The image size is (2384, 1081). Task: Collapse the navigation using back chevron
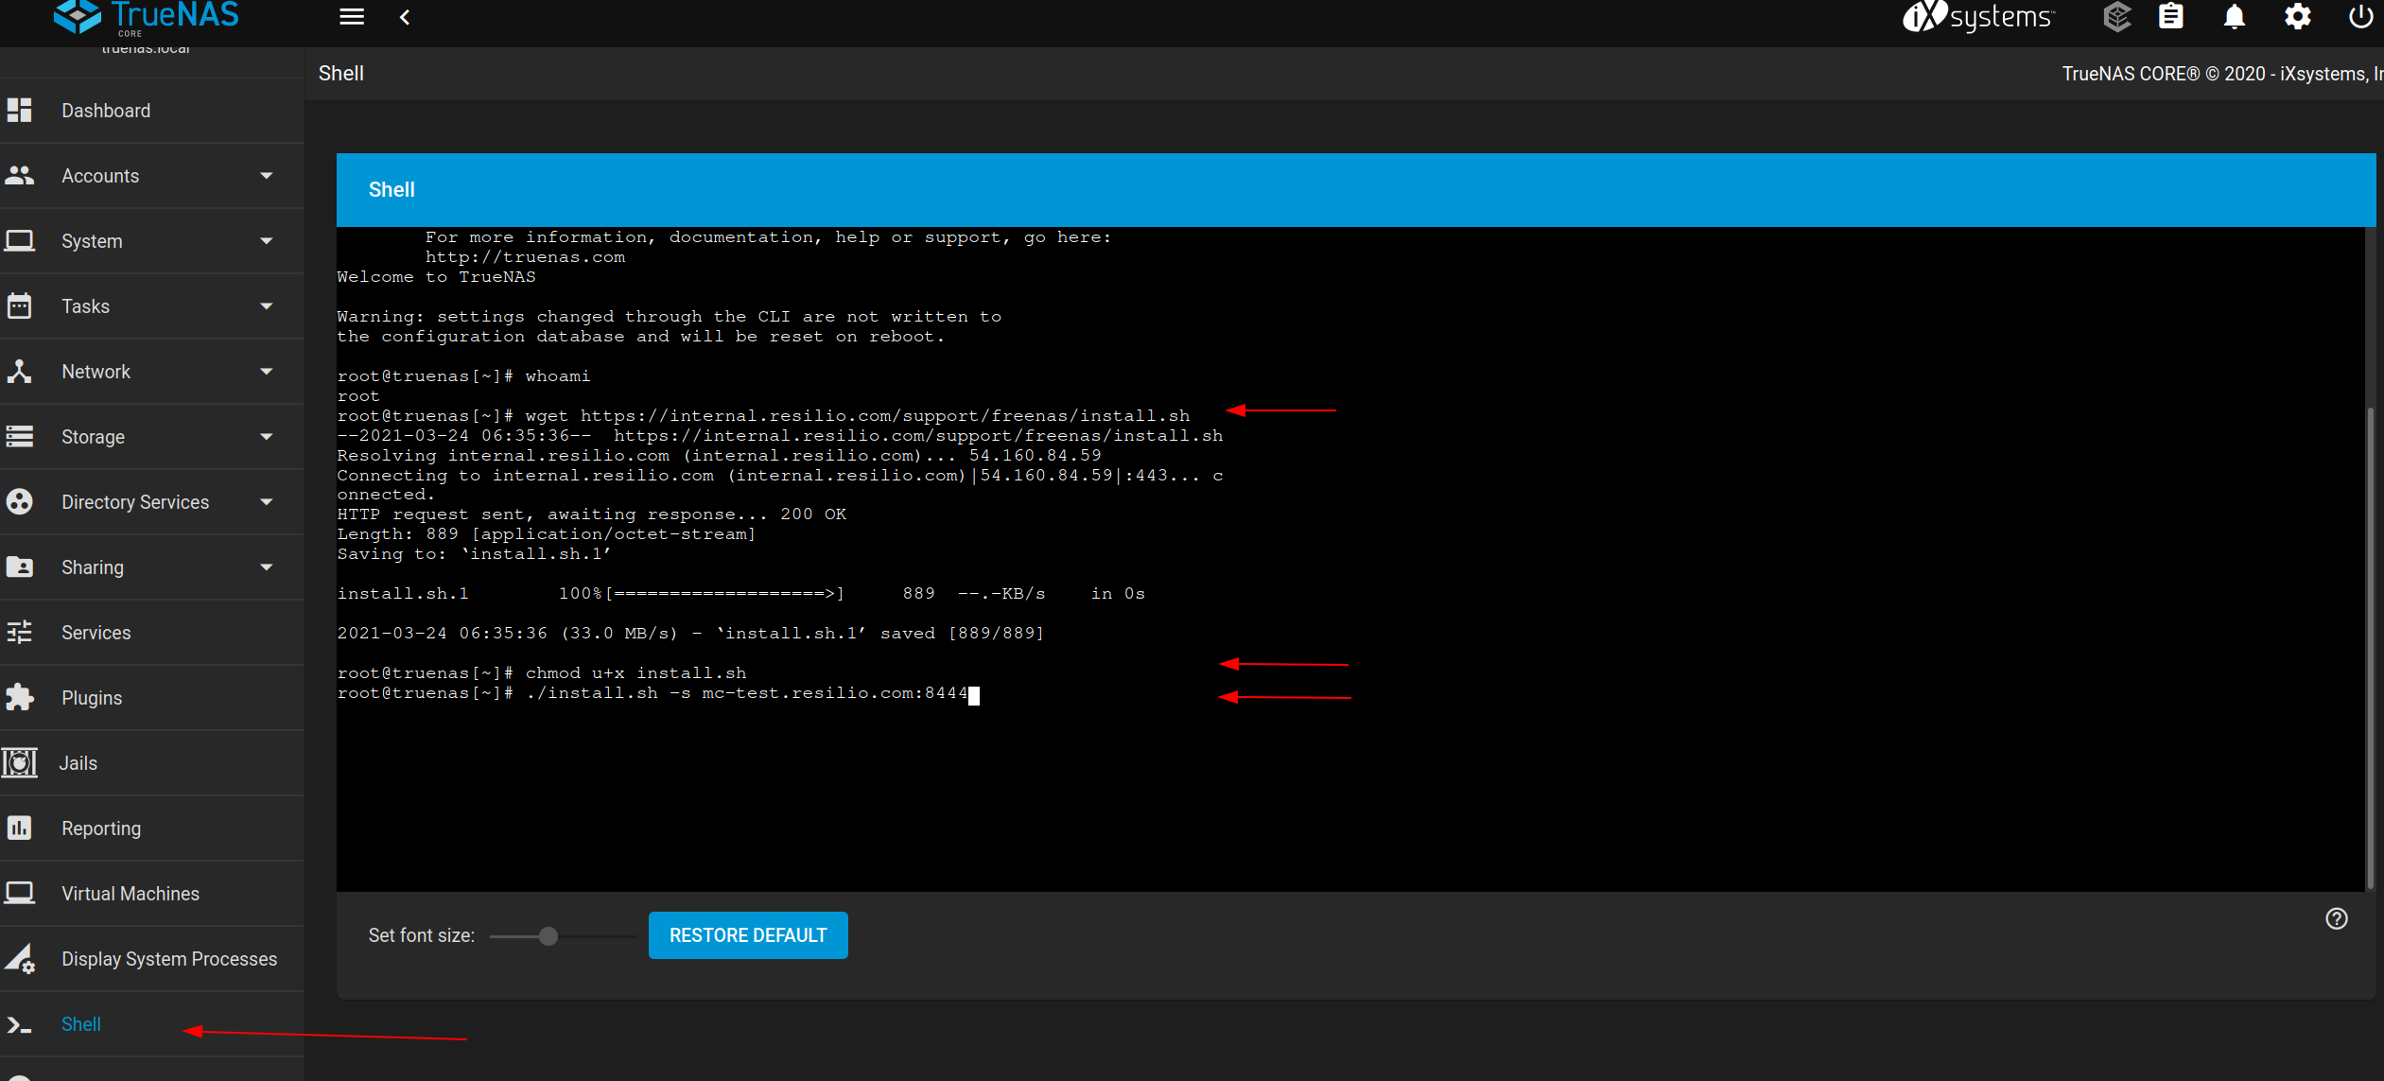click(406, 16)
